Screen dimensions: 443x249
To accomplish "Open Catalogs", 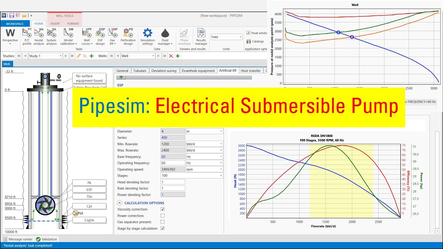I will [255, 41].
